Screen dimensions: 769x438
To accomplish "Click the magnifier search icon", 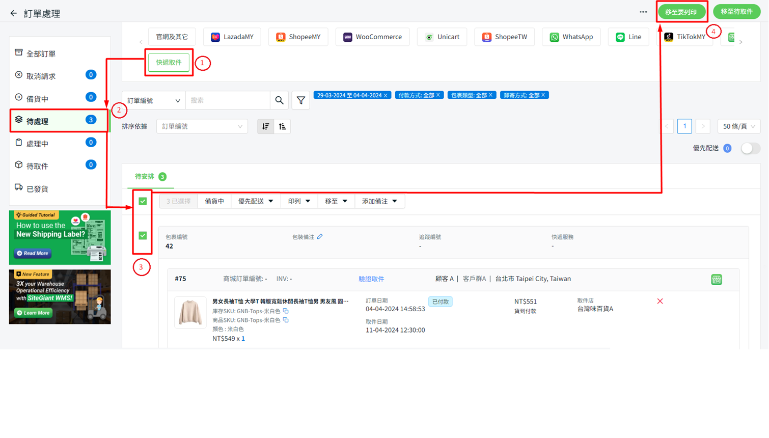I will (x=279, y=100).
